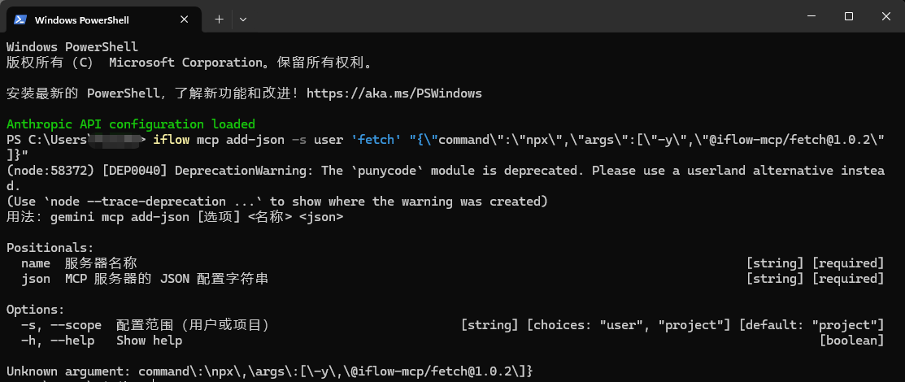
Task: Click the Positionals heading
Action: coord(50,248)
